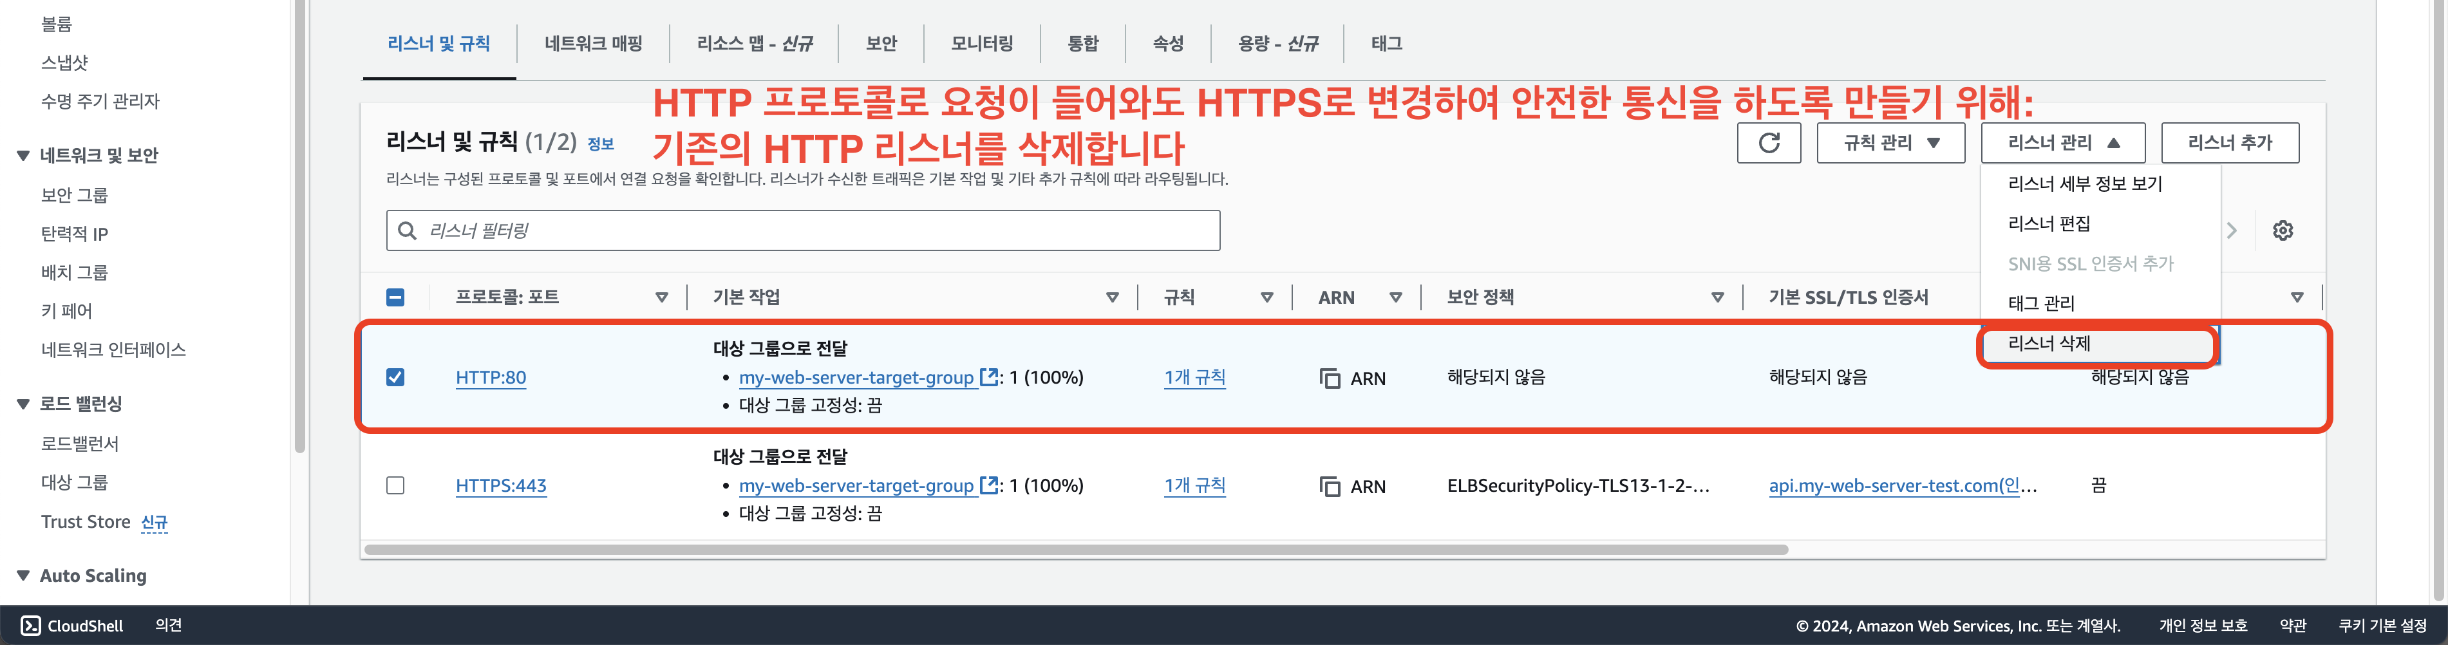
Task: Collapse 로드 밸런싱 sidebar section
Action: pyautogui.click(x=23, y=405)
